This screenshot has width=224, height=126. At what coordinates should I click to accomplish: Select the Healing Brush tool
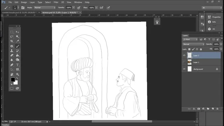tap(12, 46)
